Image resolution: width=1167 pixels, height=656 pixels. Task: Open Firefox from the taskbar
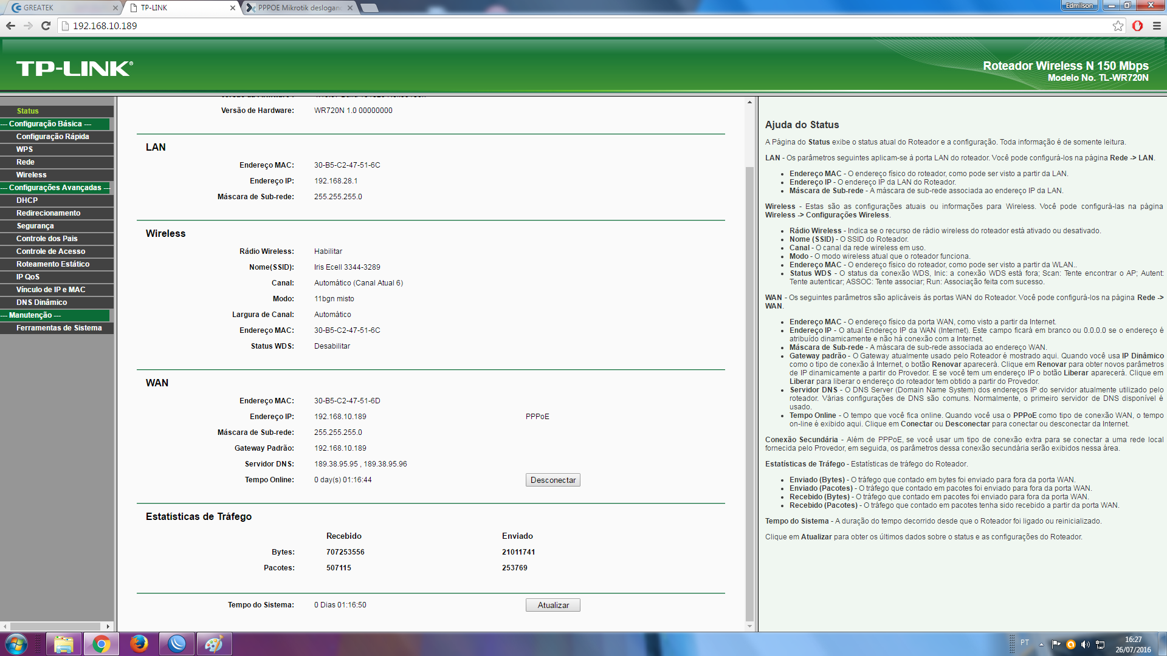(x=139, y=644)
